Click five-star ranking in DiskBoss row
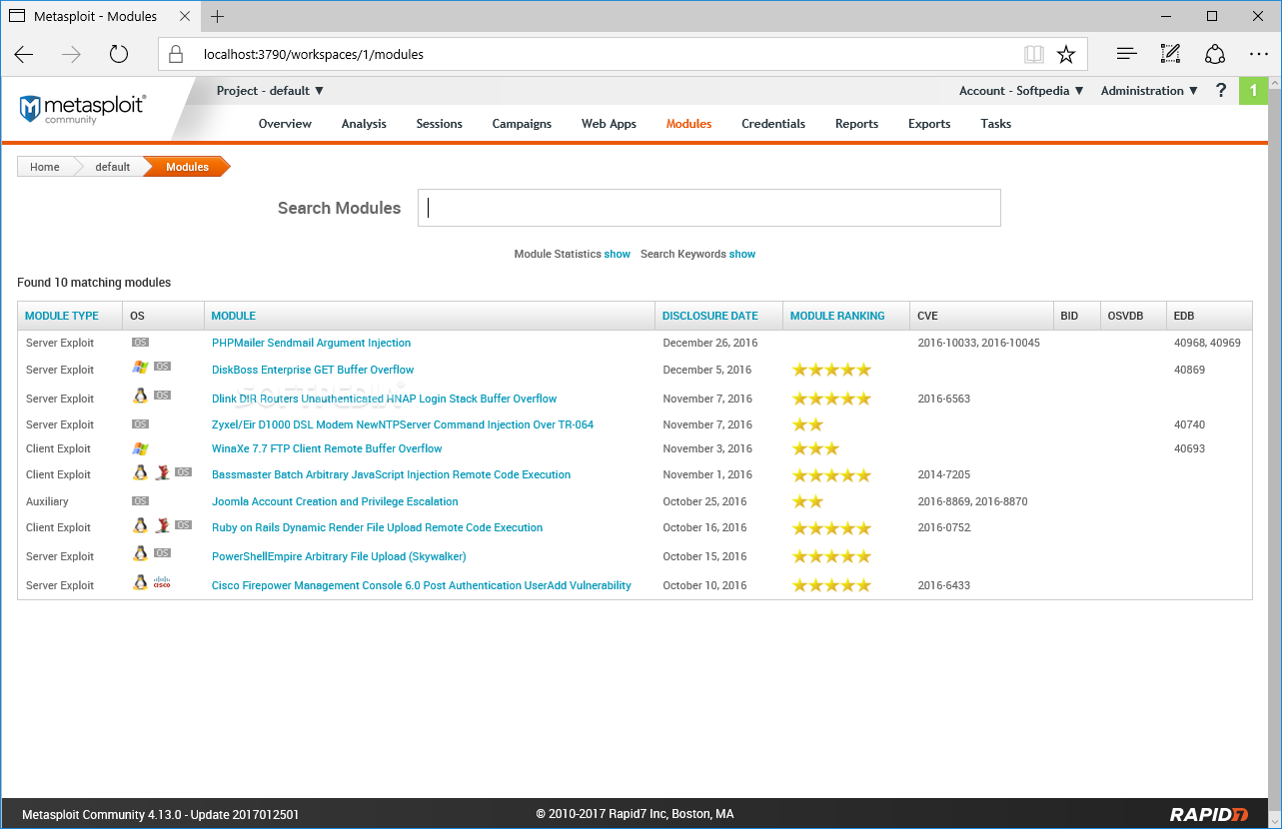The image size is (1282, 829). click(x=831, y=370)
